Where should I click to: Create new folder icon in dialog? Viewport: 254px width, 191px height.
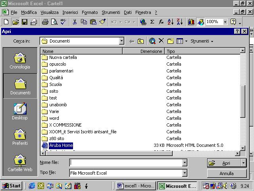pyautogui.click(x=170, y=41)
